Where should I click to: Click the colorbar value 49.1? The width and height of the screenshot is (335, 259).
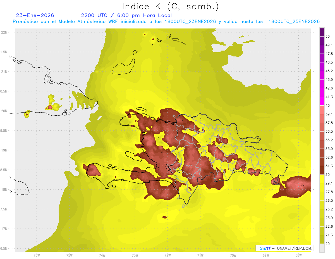point(329,45)
